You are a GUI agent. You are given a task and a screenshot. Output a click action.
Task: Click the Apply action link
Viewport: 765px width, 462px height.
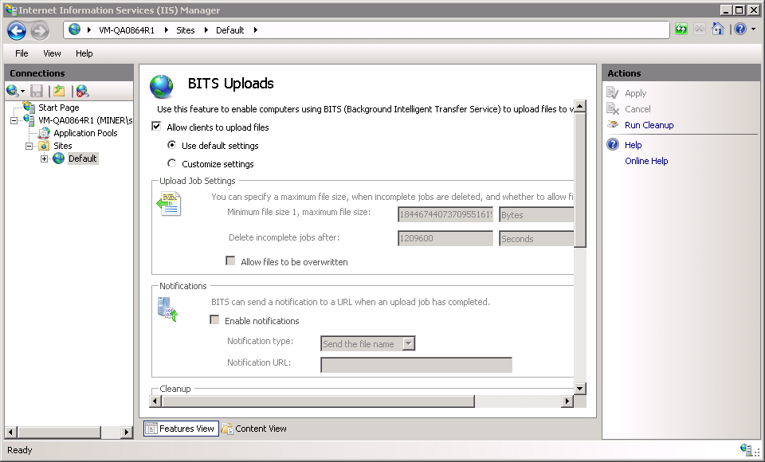(635, 93)
